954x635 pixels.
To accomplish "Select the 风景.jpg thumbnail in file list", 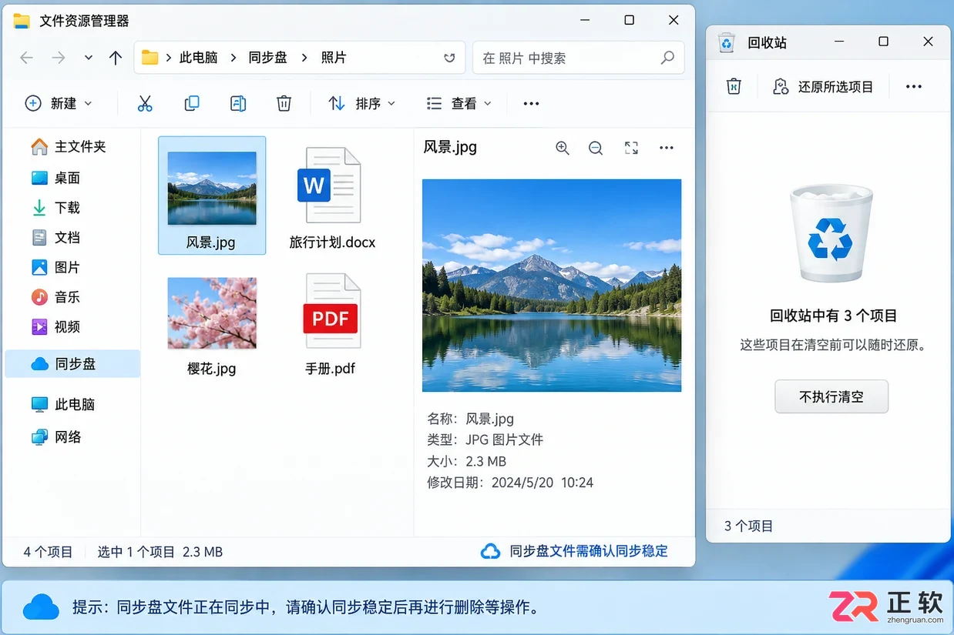I will pyautogui.click(x=212, y=188).
